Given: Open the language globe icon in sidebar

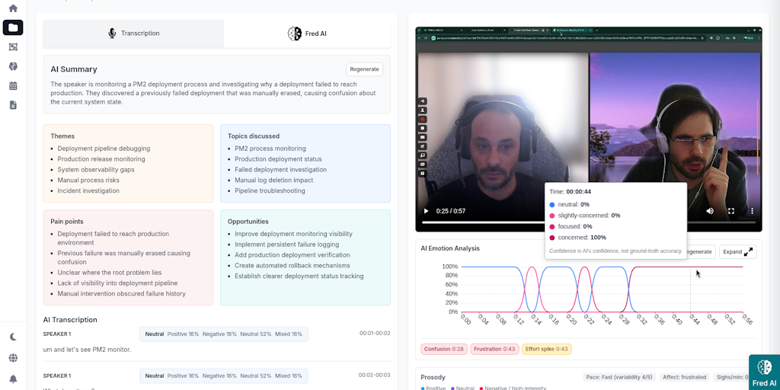Looking at the screenshot, I should click(x=13, y=358).
